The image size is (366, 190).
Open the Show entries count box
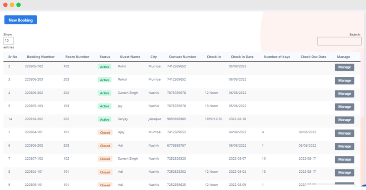(9, 41)
